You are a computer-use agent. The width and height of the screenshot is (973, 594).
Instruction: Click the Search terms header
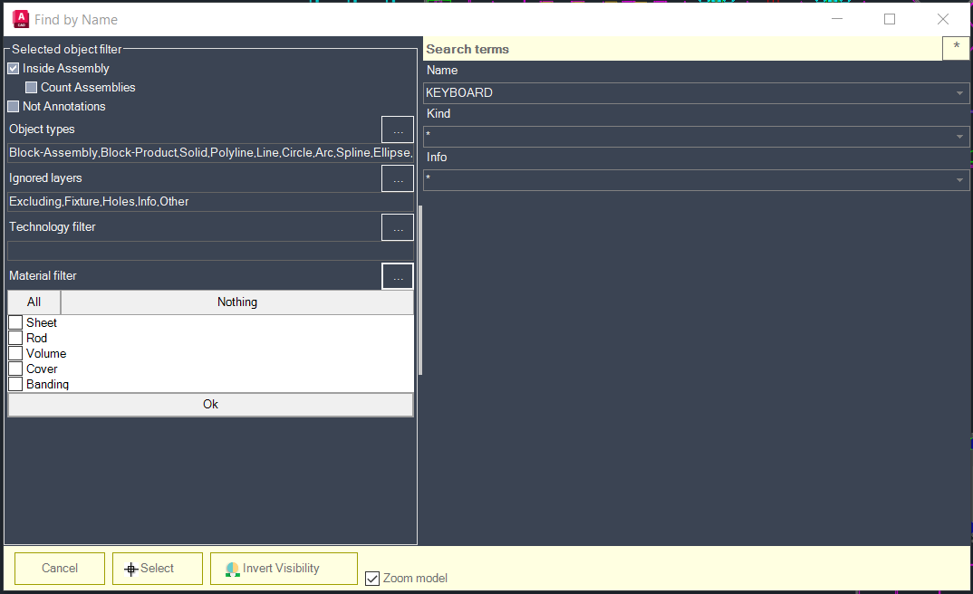pos(467,49)
